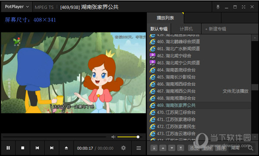Move selected playlist item up one
The image size is (259, 156).
point(163,148)
